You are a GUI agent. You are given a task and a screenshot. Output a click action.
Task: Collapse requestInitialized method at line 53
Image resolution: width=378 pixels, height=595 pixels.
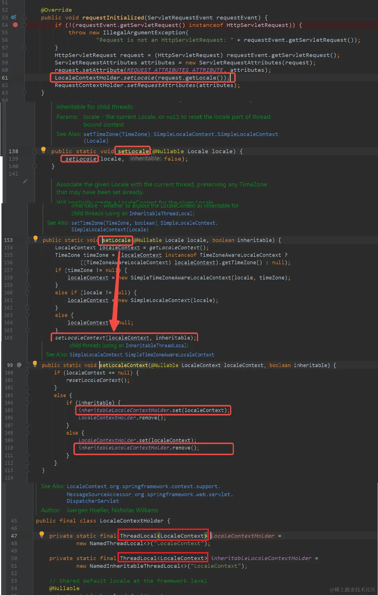(24, 18)
